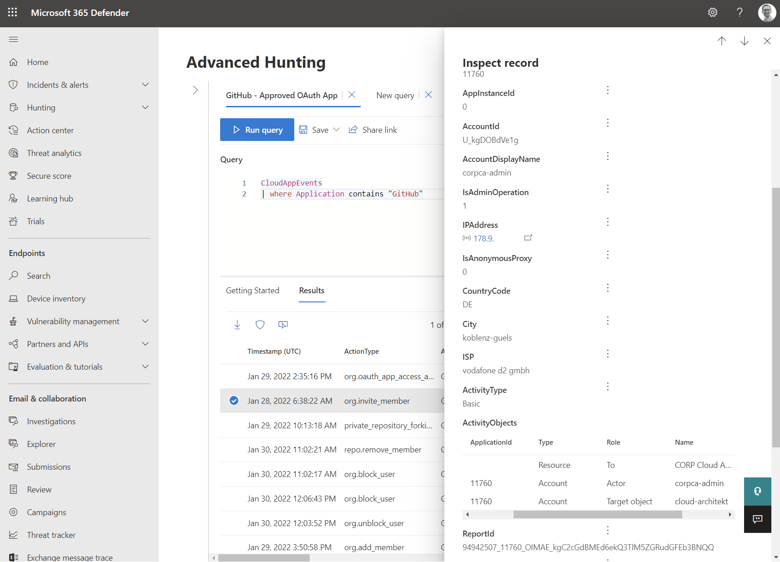Viewport: 780px width, 562px height.
Task: Open Save dropdown arrow
Action: 337,130
